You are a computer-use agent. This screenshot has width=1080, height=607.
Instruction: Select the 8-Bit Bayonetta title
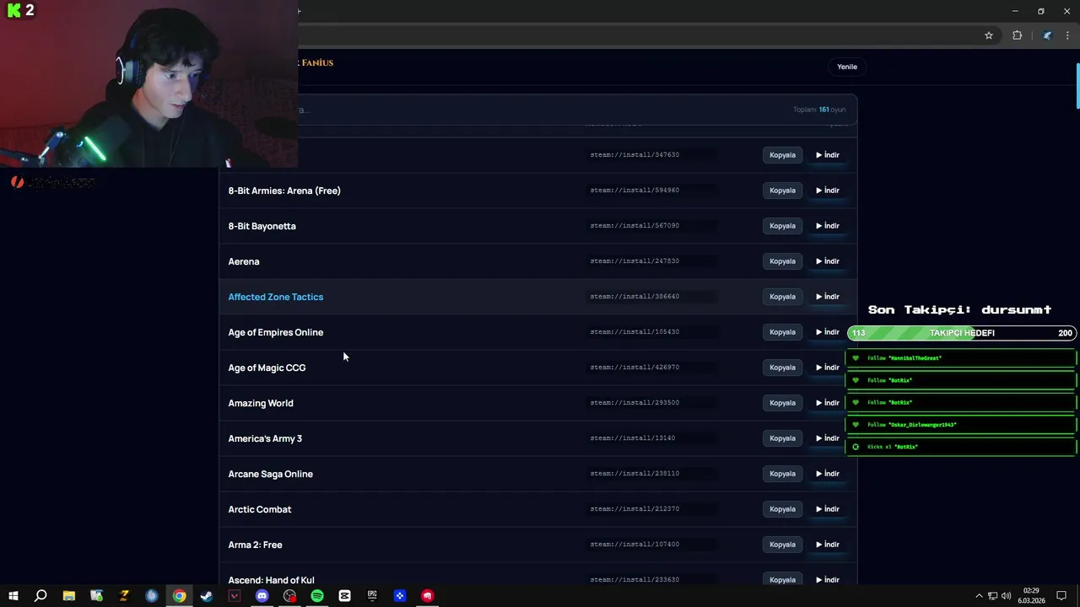point(262,226)
